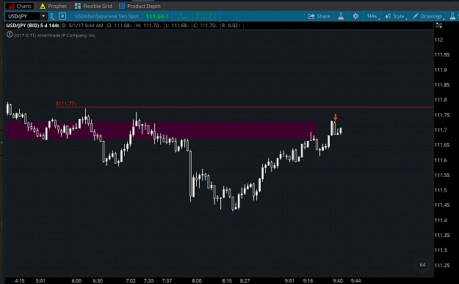Open the Charts tab
Viewport: 459px width, 284px height.
tap(20, 6)
